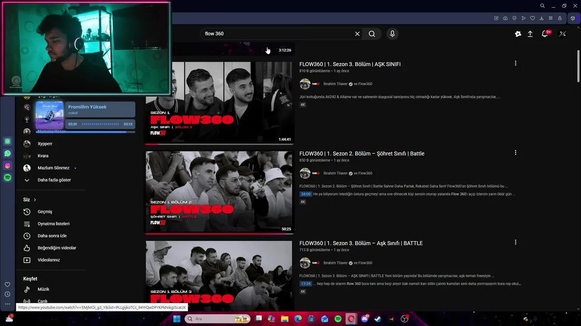The image size is (581, 326).
Task: Click the Opera ad-blocker shield icon
Action: 514,18
